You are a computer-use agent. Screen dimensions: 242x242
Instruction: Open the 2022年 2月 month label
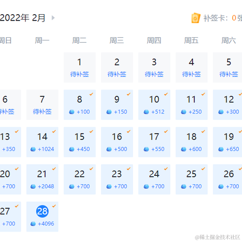pyautogui.click(x=23, y=18)
